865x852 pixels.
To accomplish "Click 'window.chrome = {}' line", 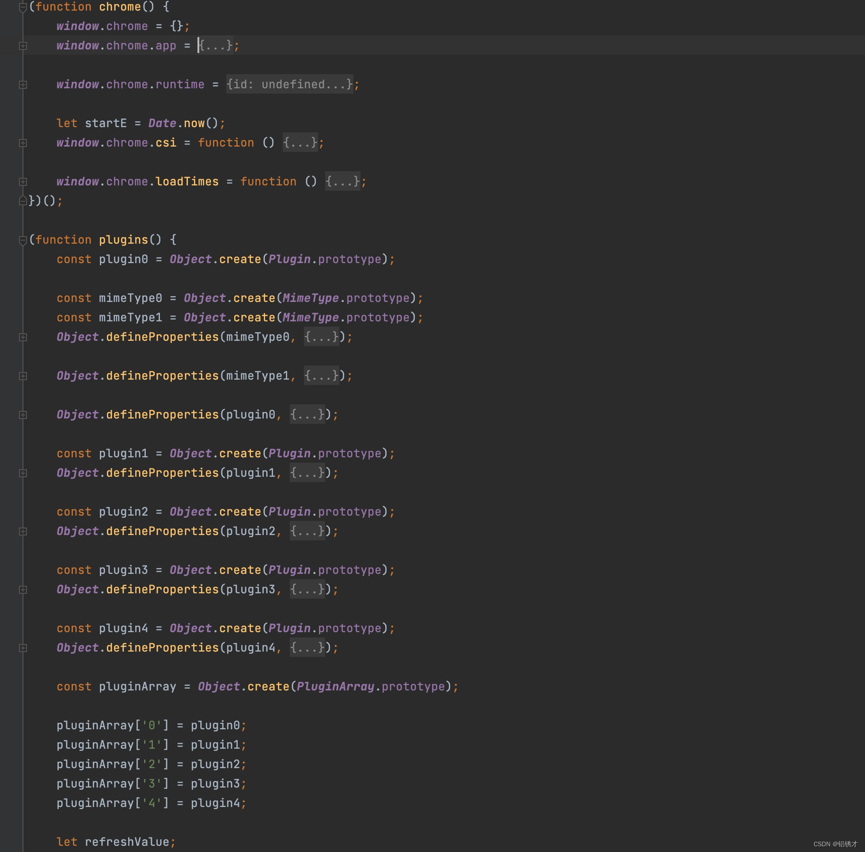I will 123,26.
